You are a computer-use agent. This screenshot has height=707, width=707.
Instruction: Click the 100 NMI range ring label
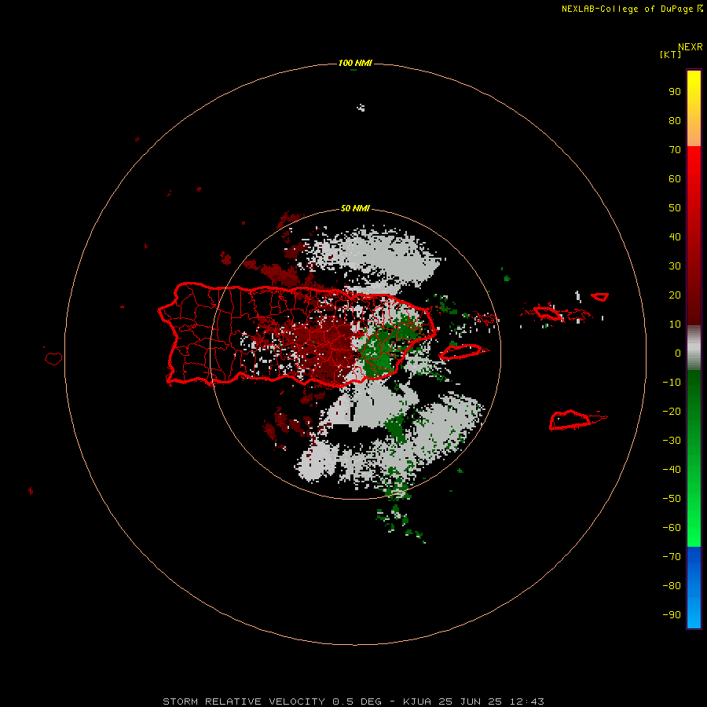(355, 63)
